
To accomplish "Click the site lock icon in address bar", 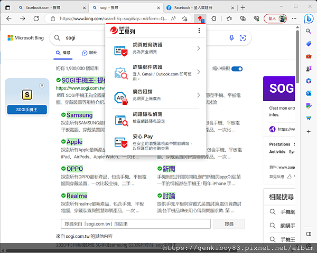I will pyautogui.click(x=53, y=18).
